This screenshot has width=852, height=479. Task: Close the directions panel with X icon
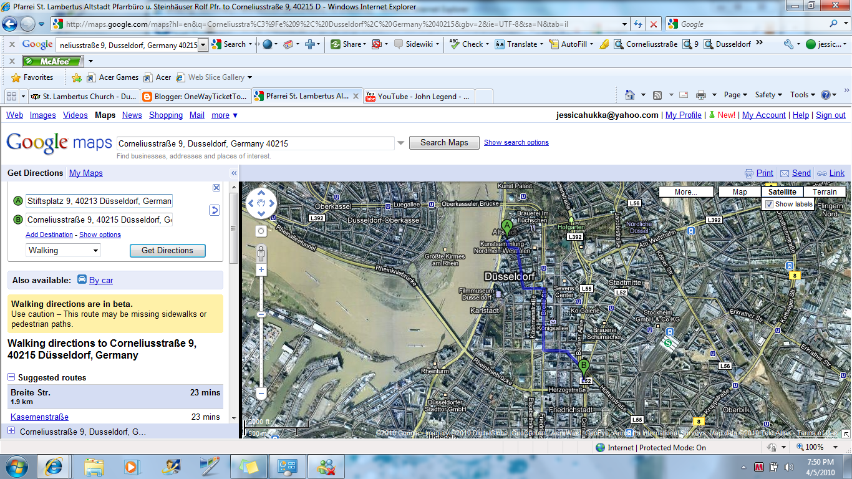(x=216, y=188)
